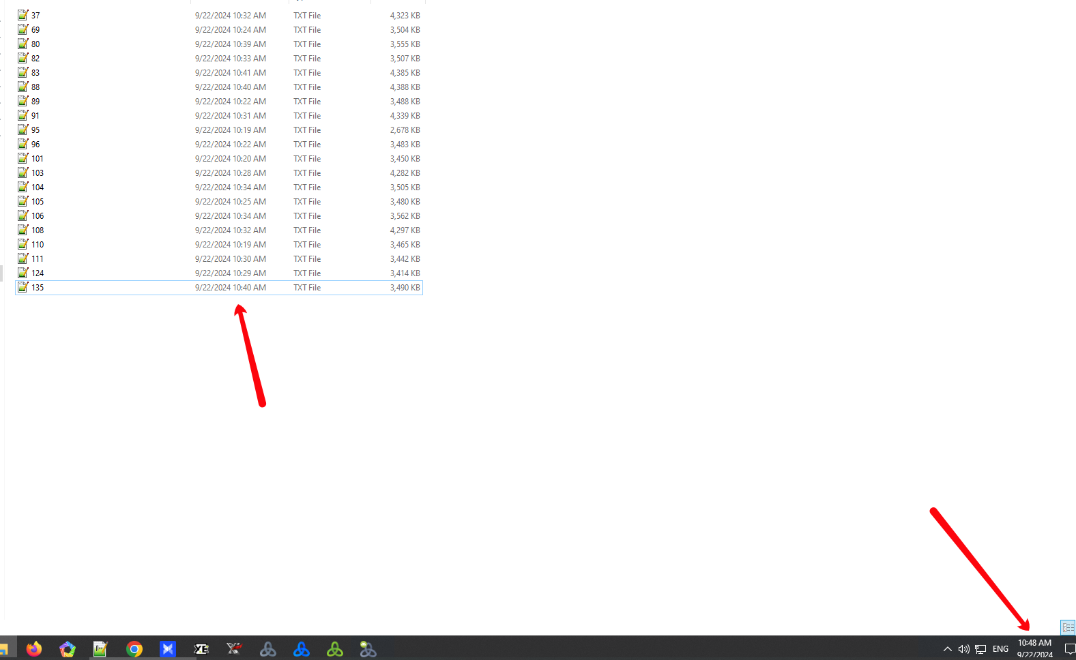Select the file named 96
The width and height of the screenshot is (1076, 660).
click(35, 145)
